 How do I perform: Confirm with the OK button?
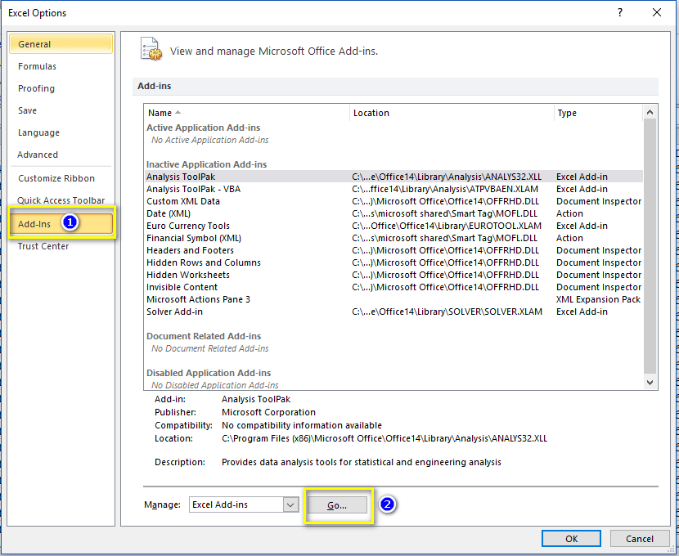click(x=572, y=539)
